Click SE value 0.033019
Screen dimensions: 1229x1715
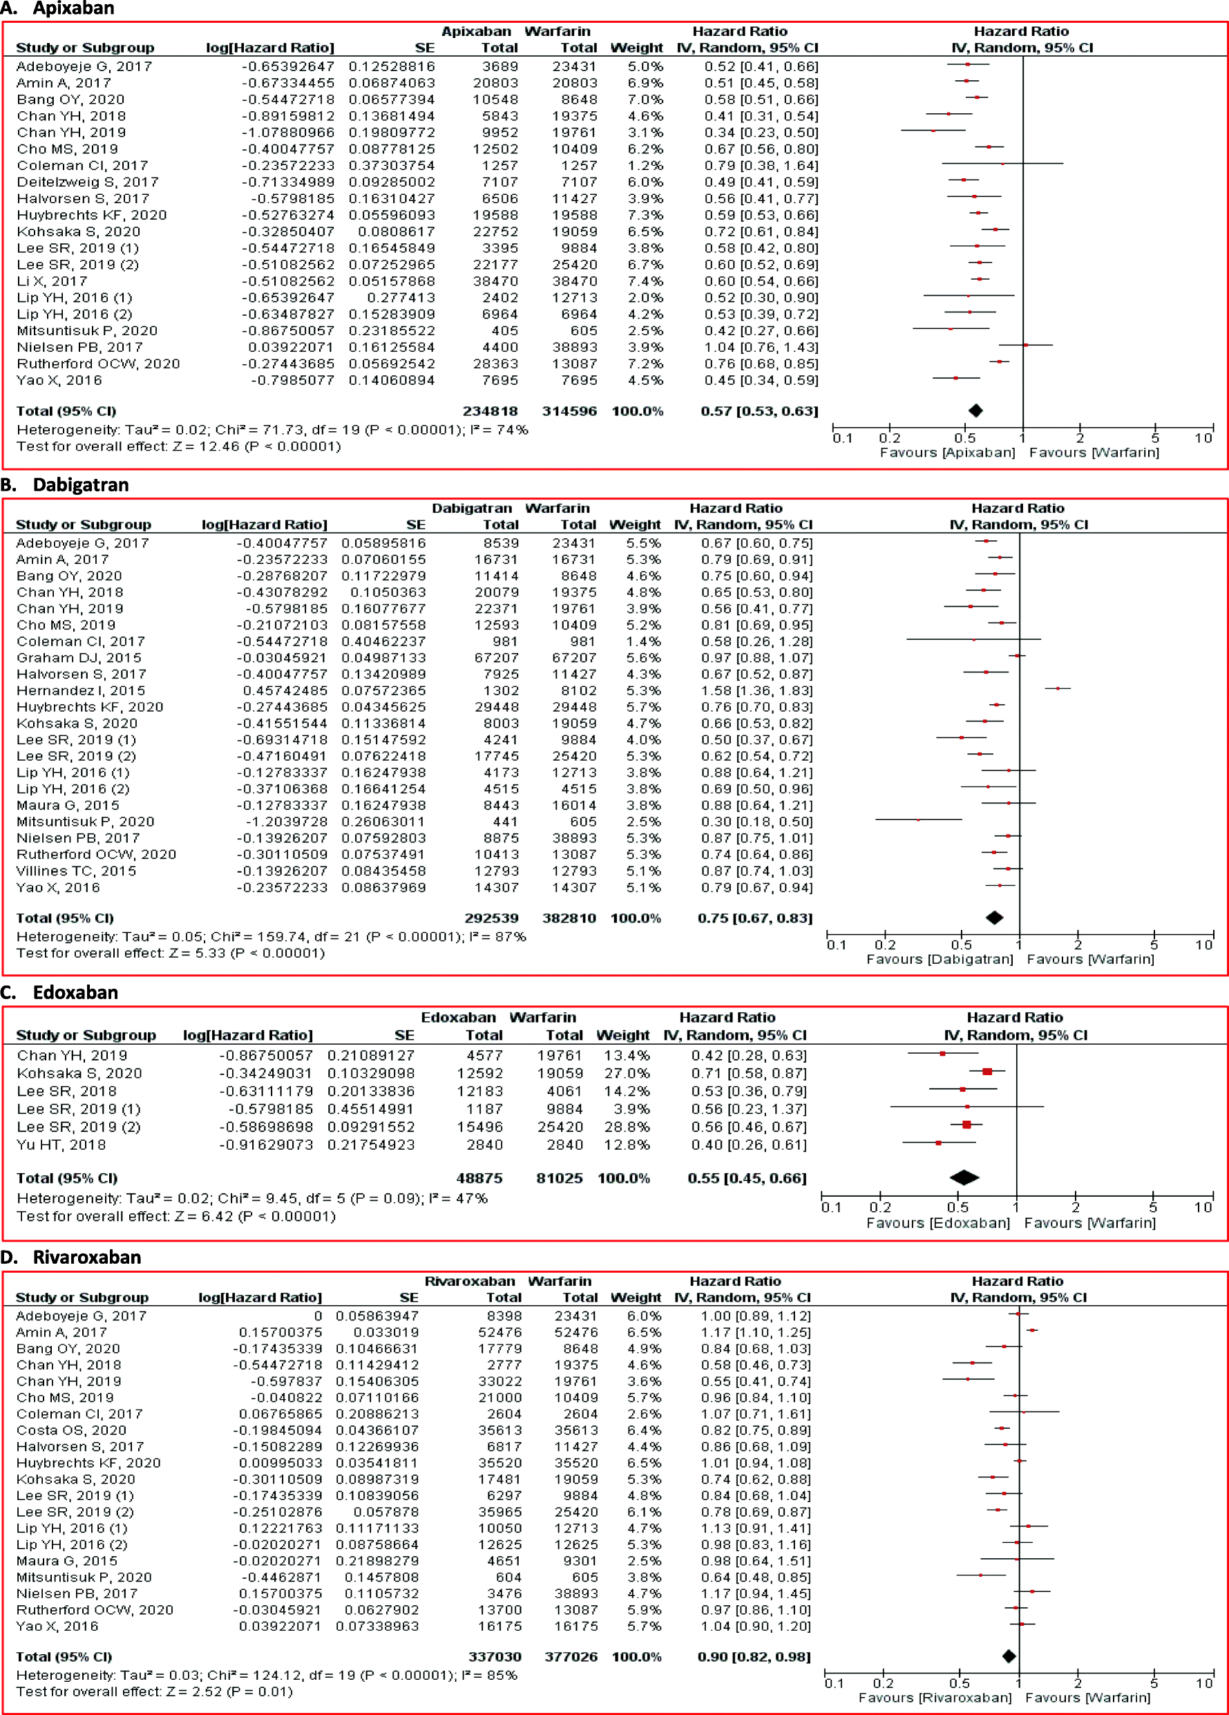point(386,1332)
